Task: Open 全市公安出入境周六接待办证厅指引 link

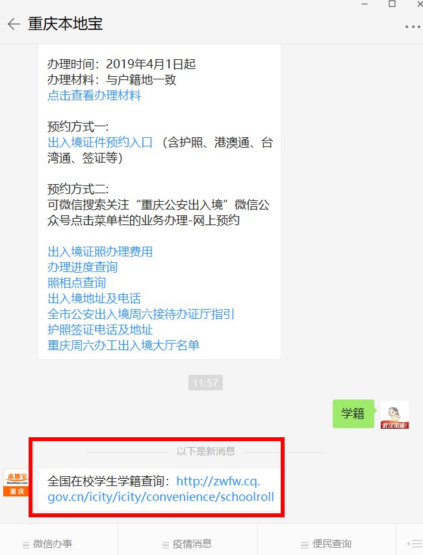Action: coord(141,314)
